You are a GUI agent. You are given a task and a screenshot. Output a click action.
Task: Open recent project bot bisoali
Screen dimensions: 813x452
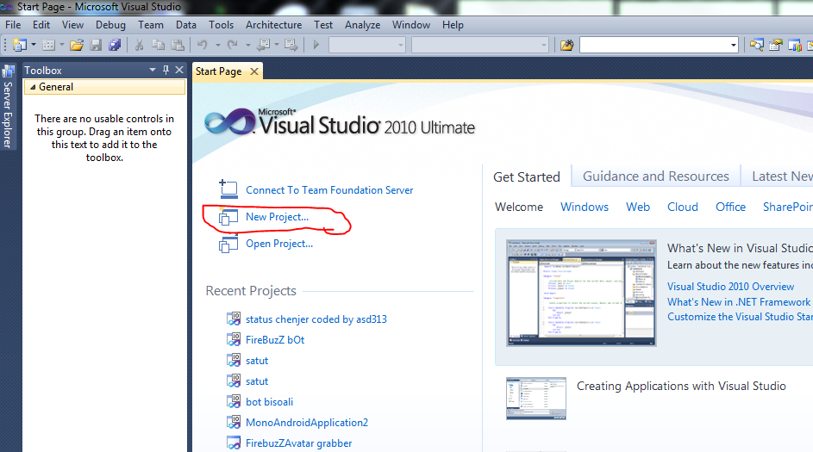coord(269,402)
